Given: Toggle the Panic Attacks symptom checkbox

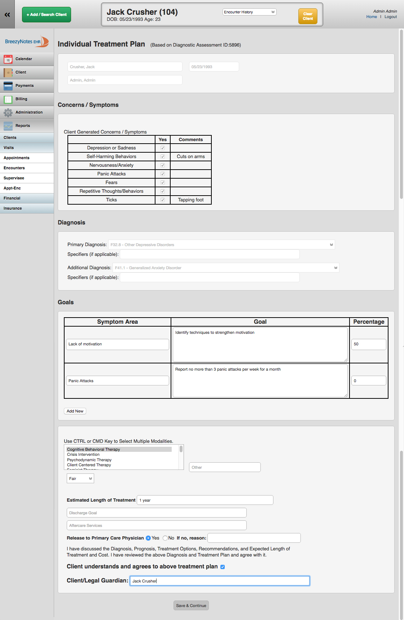Looking at the screenshot, I should (x=163, y=174).
